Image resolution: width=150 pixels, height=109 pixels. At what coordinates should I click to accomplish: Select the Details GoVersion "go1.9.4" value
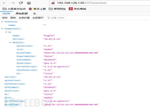pos(50,63)
